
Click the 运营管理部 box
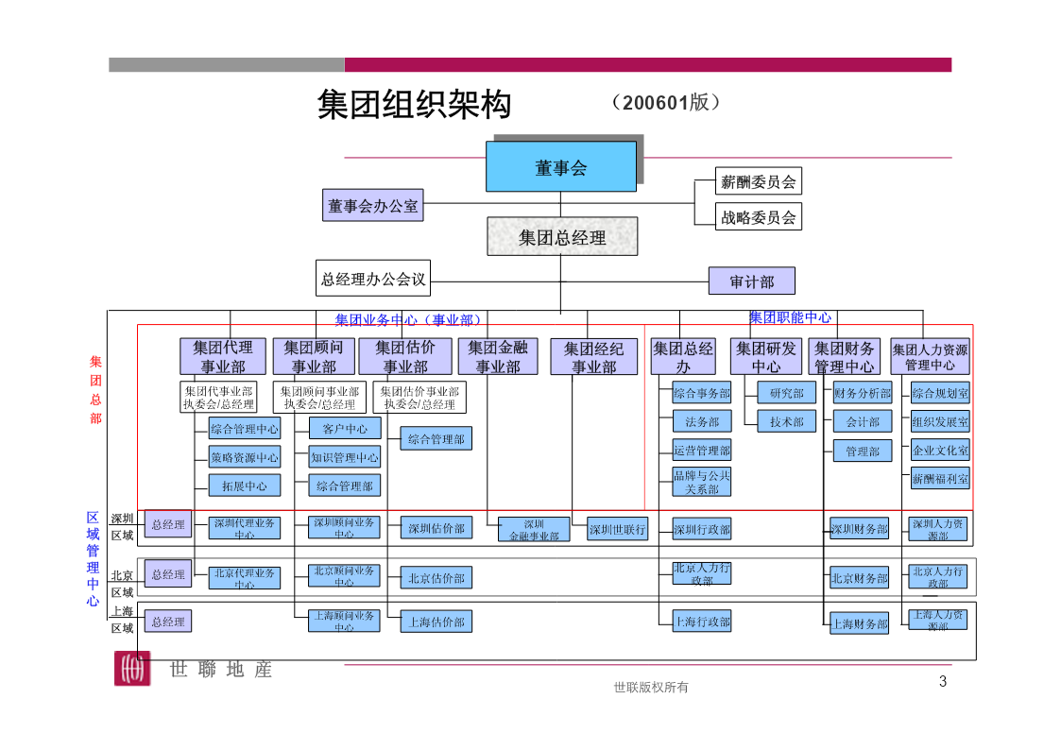(702, 450)
